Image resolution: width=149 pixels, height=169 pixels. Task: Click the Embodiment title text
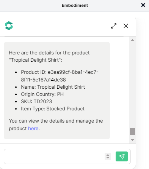pyautogui.click(x=75, y=5)
